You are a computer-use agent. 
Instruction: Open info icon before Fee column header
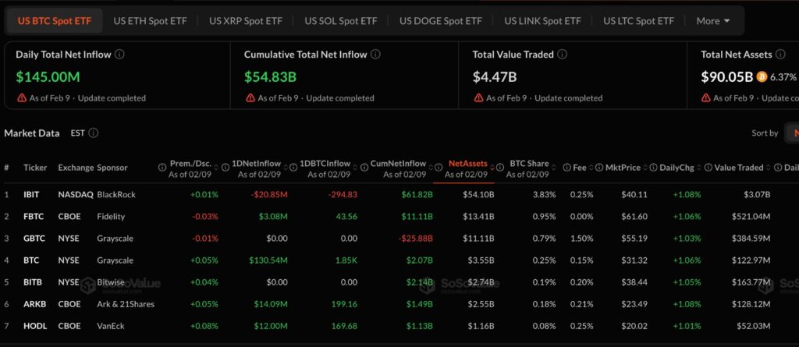pos(566,168)
